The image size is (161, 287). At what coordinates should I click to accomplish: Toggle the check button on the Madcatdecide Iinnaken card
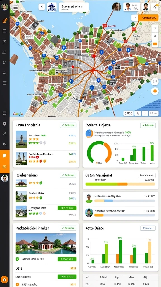coord(68,228)
